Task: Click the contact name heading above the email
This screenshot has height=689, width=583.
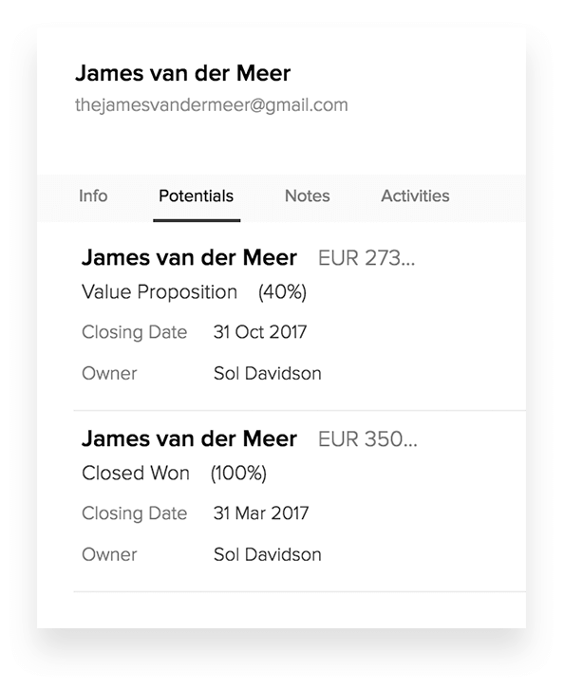Action: pyautogui.click(x=182, y=73)
